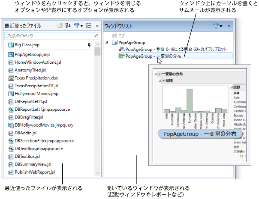Click the app icon beside DBReportLeft1.jmpappsource

point(11,110)
